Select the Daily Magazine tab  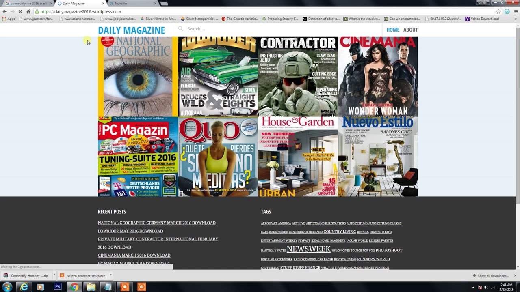pos(80,3)
